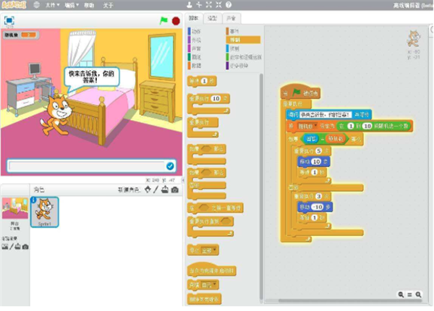Select the 动作 block category
The height and width of the screenshot is (311, 434).
[x=195, y=31]
